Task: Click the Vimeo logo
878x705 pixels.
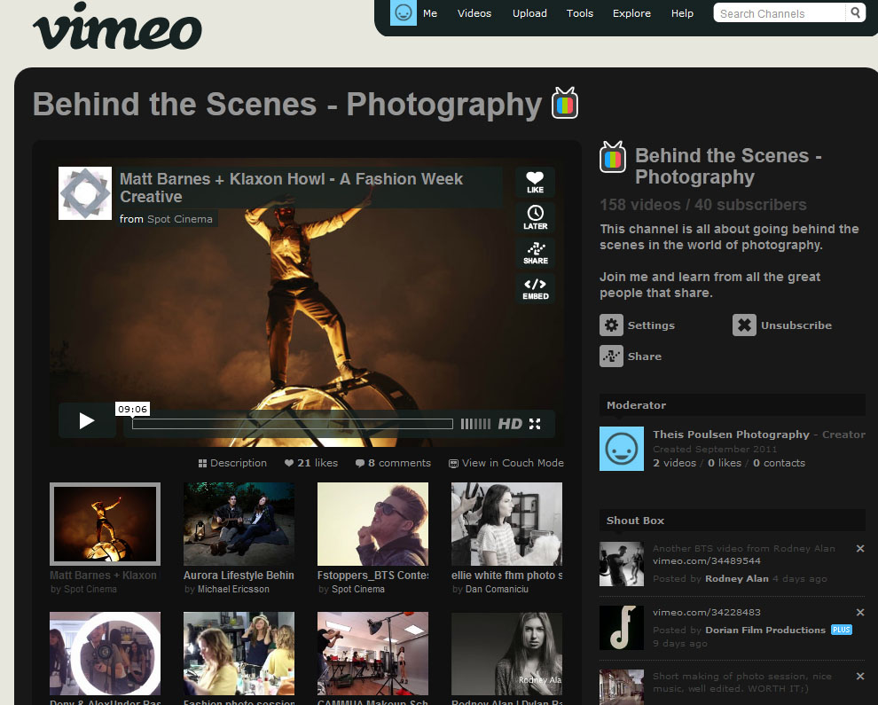Action: (x=117, y=27)
